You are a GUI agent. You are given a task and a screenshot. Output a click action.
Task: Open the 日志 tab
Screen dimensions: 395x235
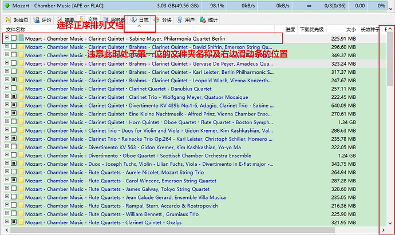click(x=140, y=20)
